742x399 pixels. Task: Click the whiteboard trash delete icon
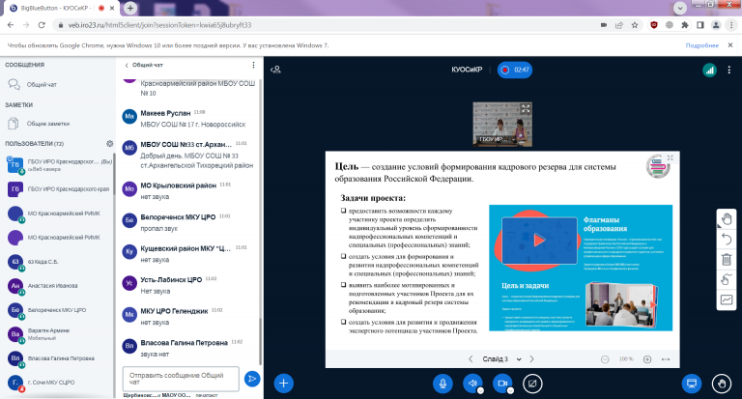point(727,259)
